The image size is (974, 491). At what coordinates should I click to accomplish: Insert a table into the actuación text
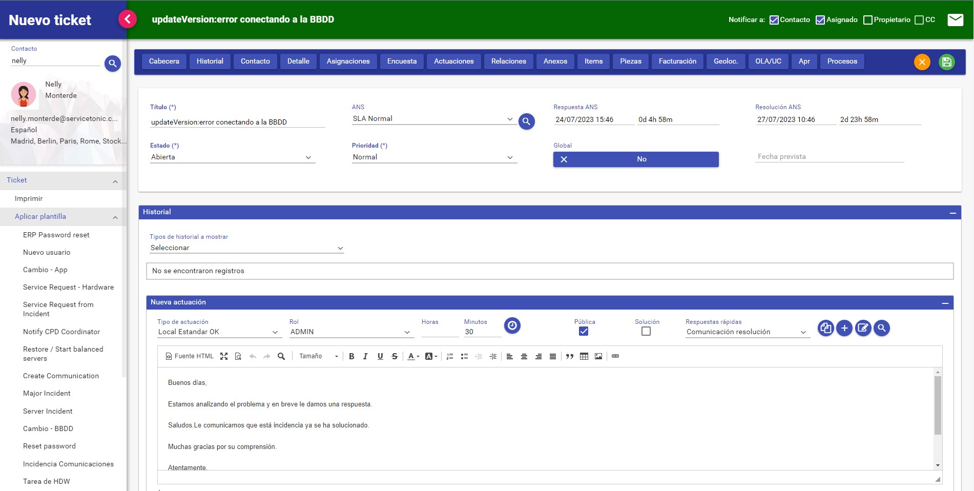tap(584, 356)
